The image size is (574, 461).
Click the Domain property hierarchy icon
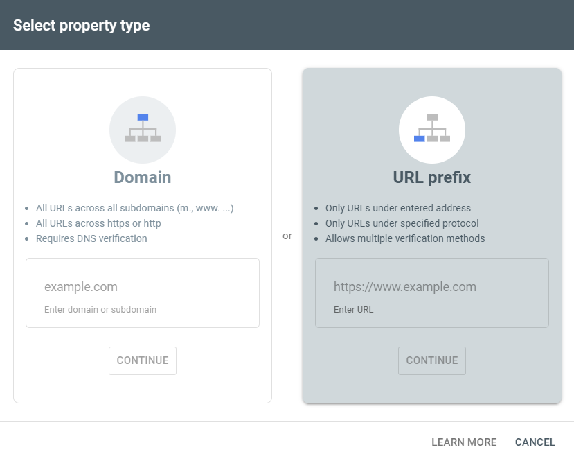click(x=143, y=130)
